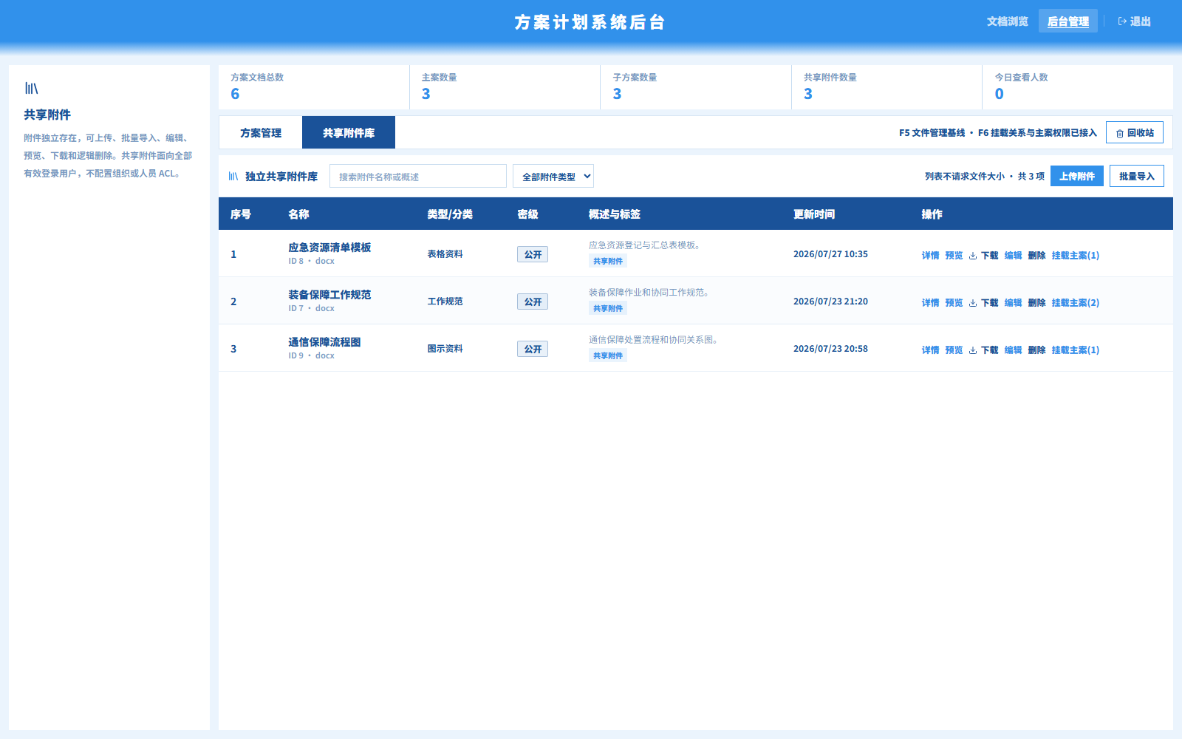
Task: Click 公开 badge in 装备保障工作规范 row
Action: [x=533, y=302]
